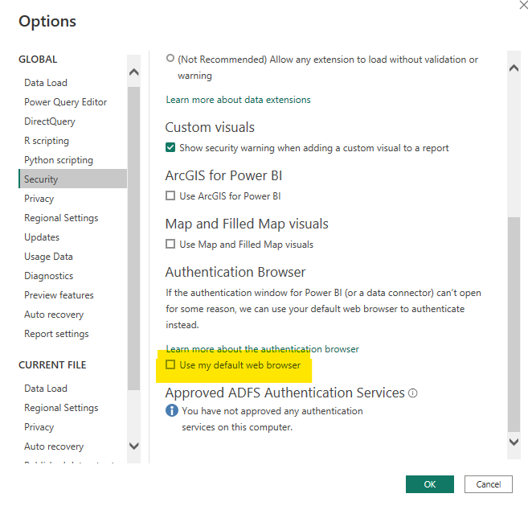Open Preview features settings

pyautogui.click(x=59, y=295)
